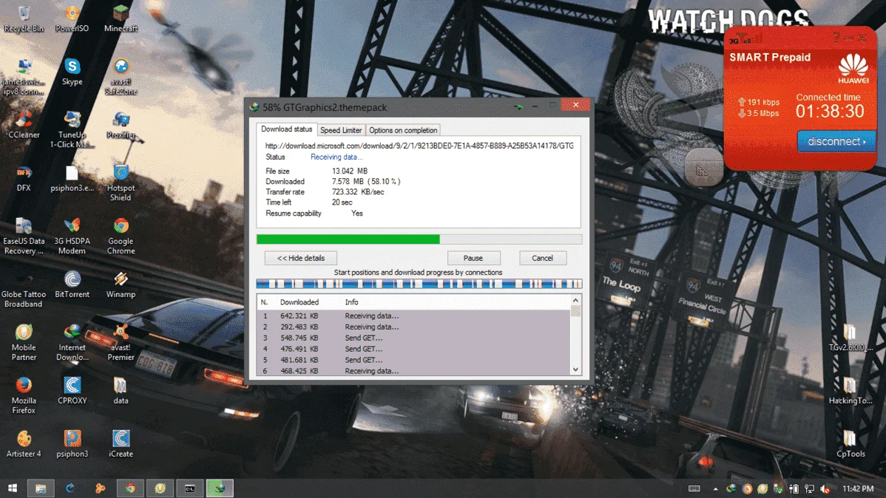Pause the GTGraphics2 download
The image size is (886, 498).
473,258
